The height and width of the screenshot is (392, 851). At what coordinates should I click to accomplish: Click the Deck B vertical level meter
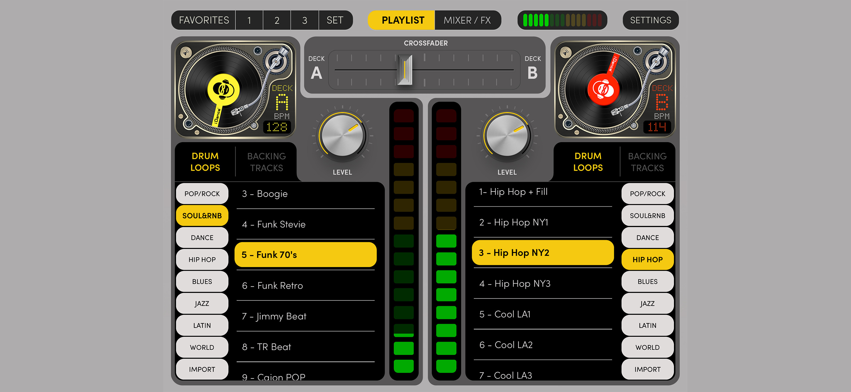(446, 241)
